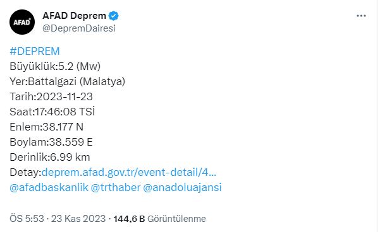Click the Görüntülenme label
The width and height of the screenshot is (380, 232).
coord(176,219)
